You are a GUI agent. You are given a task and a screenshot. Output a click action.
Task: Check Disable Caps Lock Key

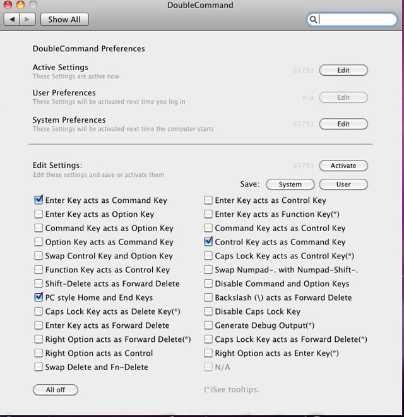point(208,311)
